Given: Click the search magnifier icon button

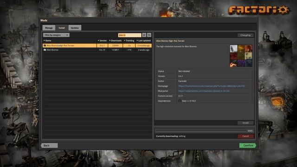Looking at the screenshot, I should tap(144, 35).
